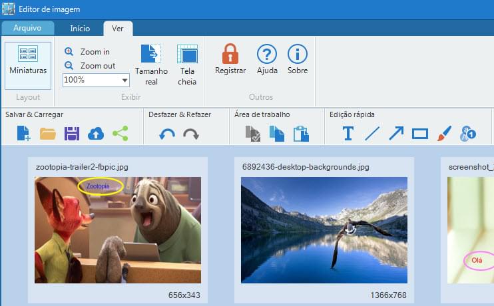Click the 656x343 dimensions label

tap(184, 295)
